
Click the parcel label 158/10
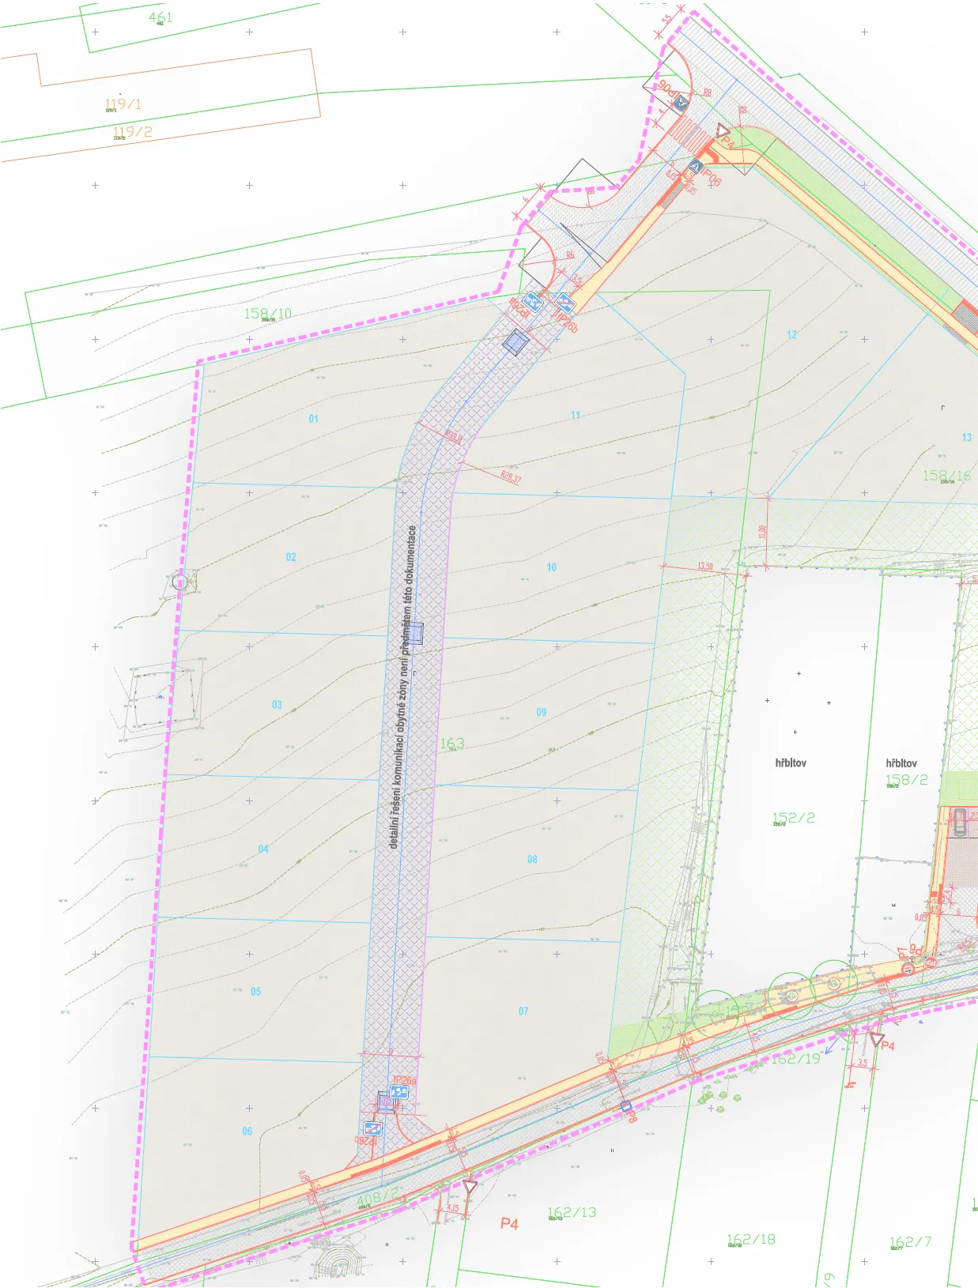pyautogui.click(x=267, y=314)
